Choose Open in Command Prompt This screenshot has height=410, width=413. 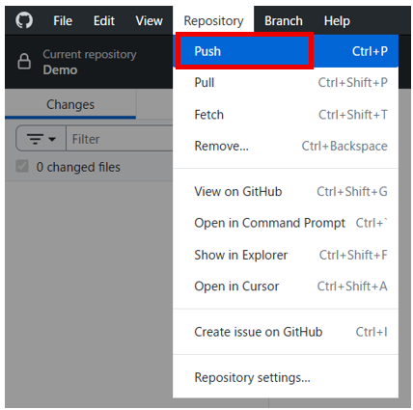286,223
